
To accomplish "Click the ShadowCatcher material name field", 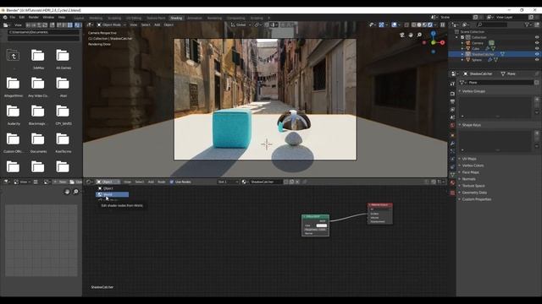I will coord(265,182).
